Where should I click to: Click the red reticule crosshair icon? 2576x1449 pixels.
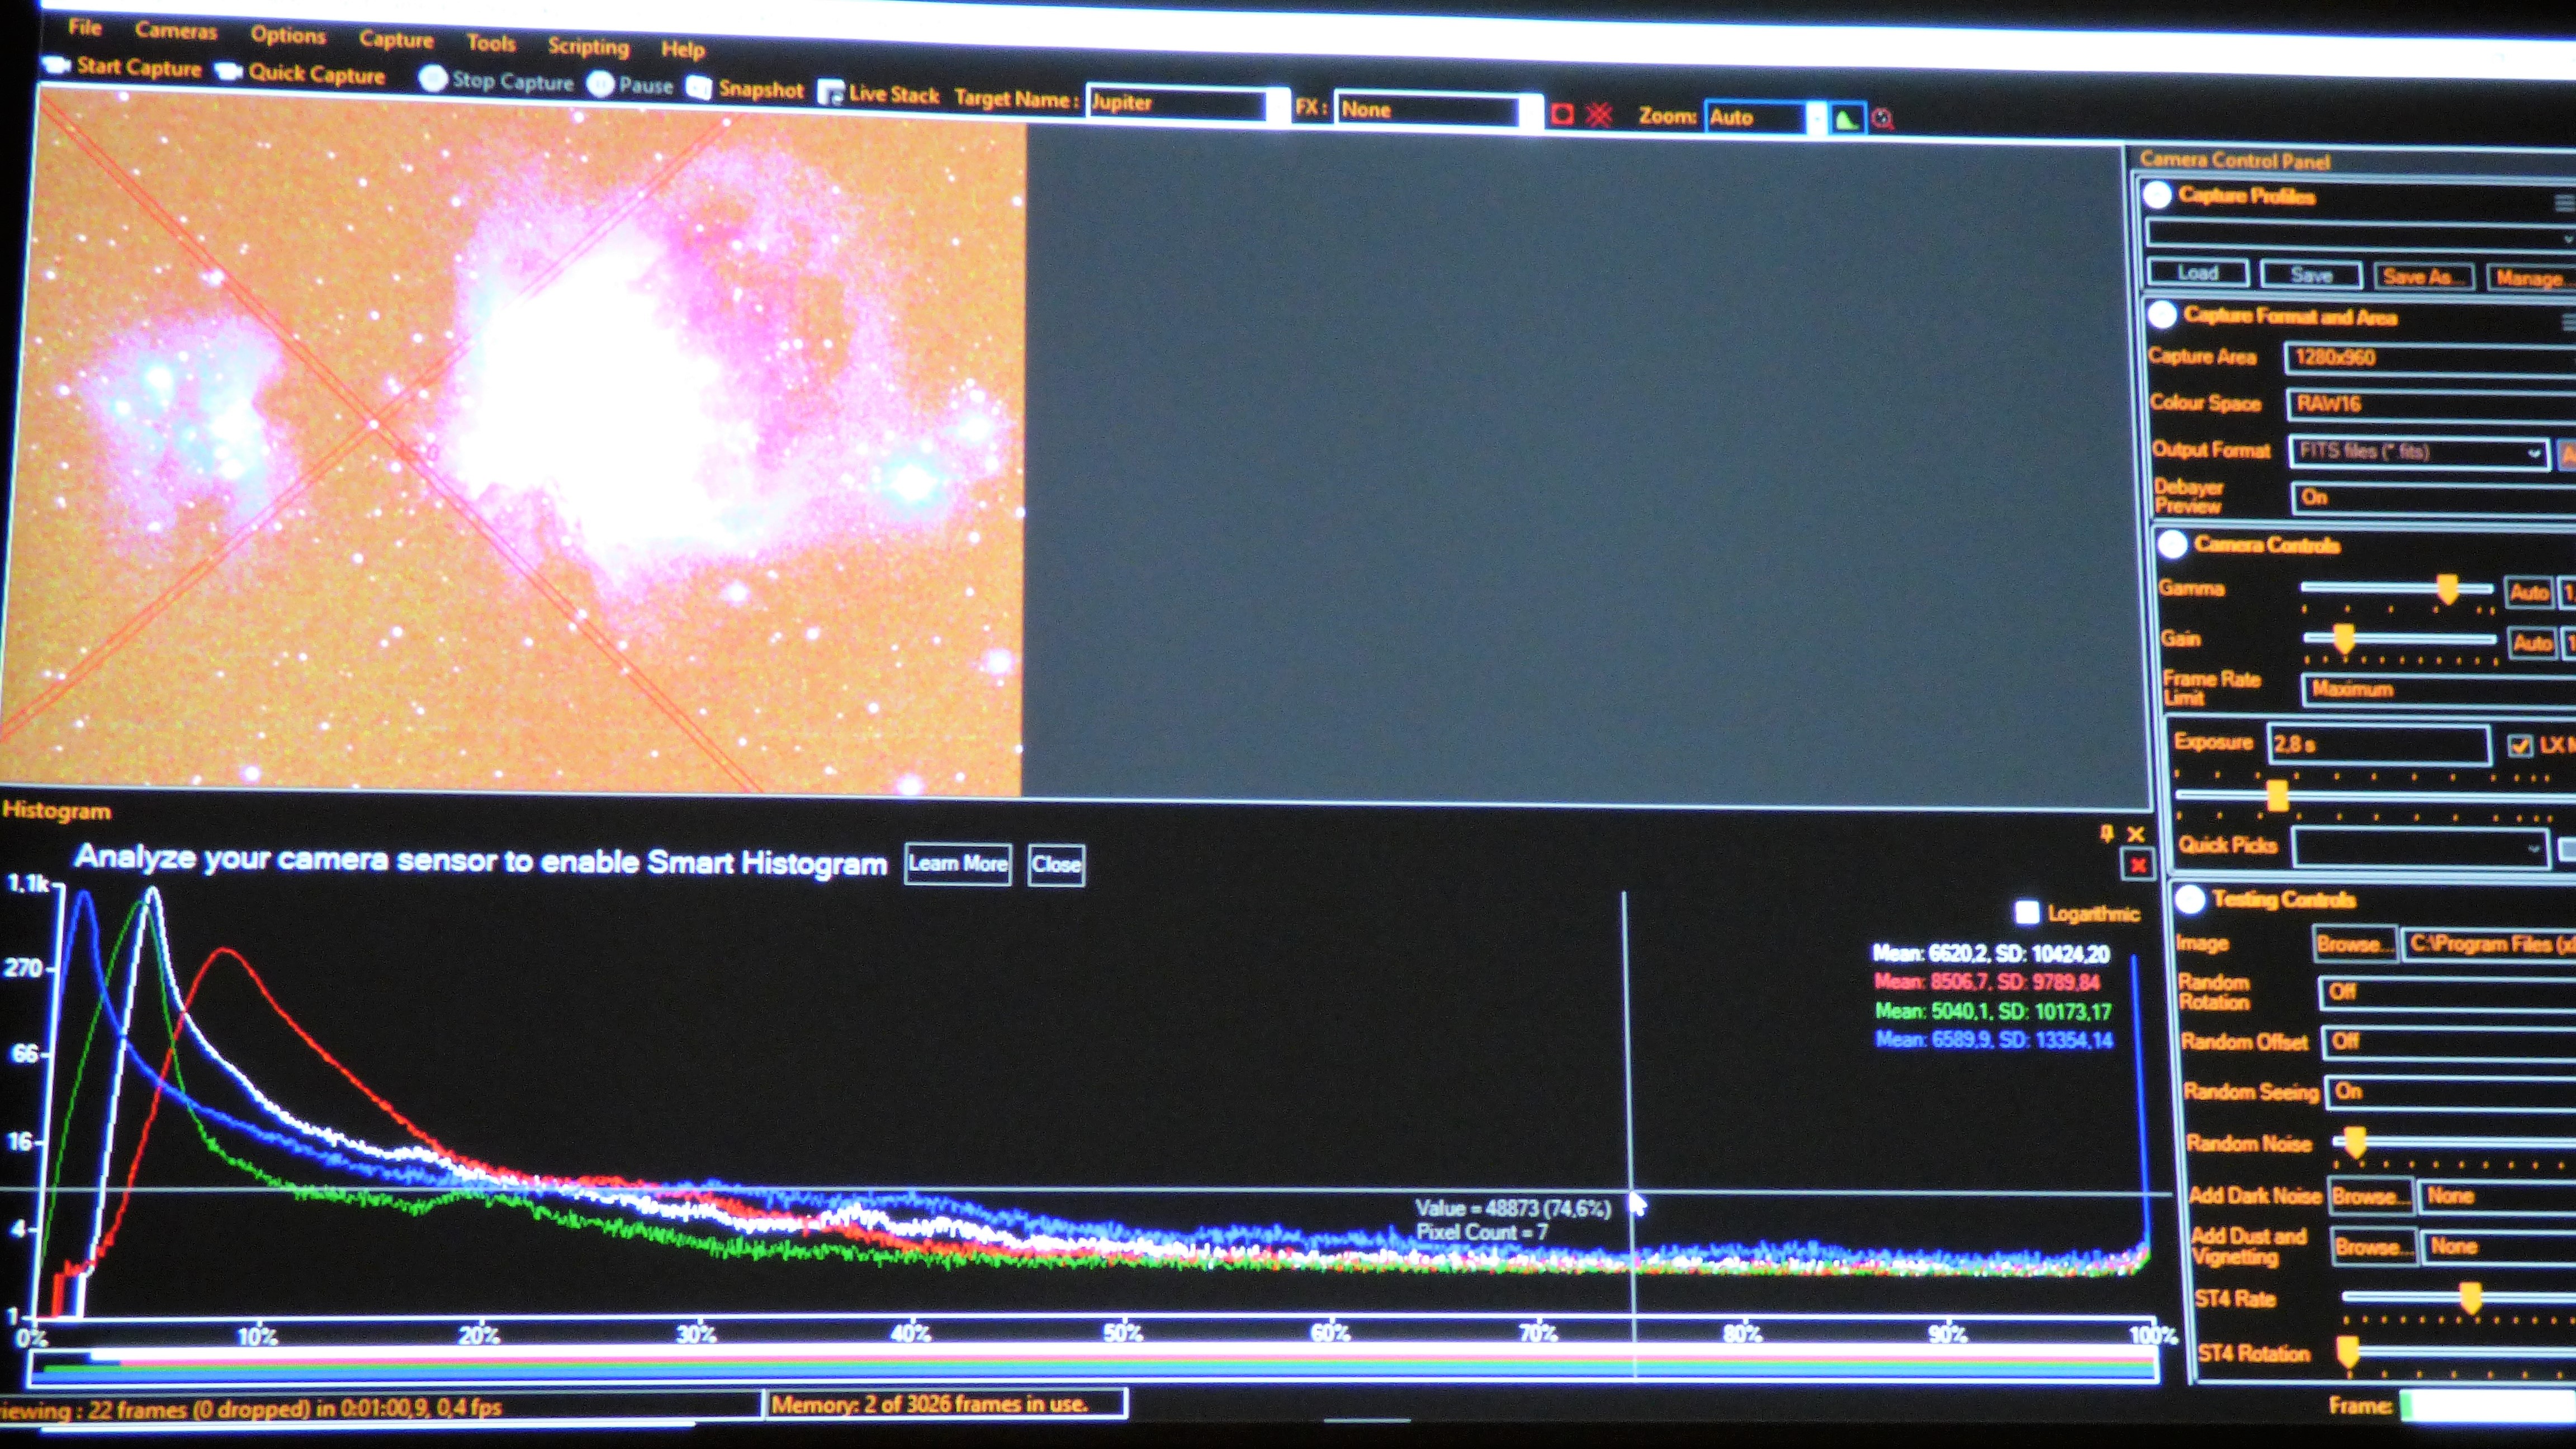[x=1599, y=115]
